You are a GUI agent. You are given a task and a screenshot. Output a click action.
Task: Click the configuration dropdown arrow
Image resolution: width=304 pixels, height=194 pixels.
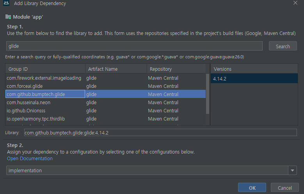292,170
